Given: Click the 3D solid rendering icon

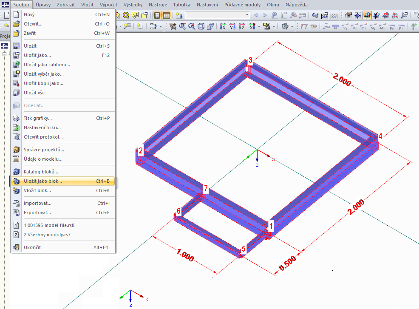Looking at the screenshot, I should tap(285, 26).
